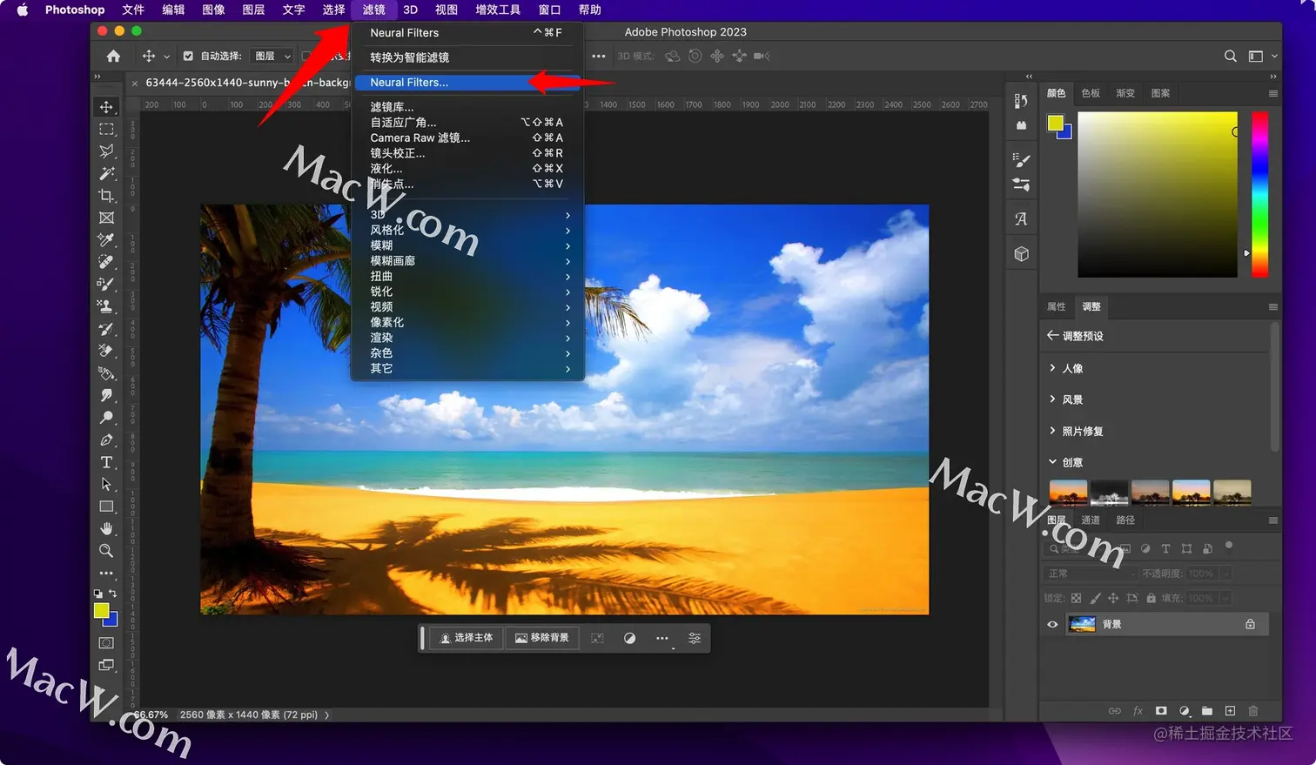The image size is (1316, 765).
Task: Activate the Horizontal Type tool
Action: click(x=106, y=462)
